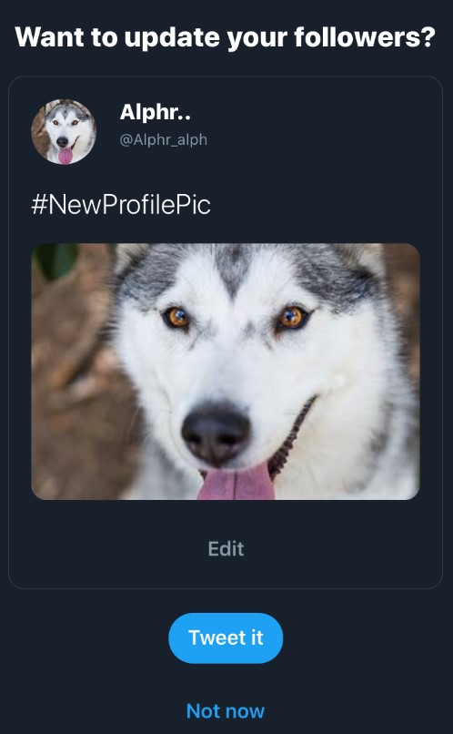The width and height of the screenshot is (453, 734).
Task: Open the circular husky profile avatar
Action: (64, 131)
